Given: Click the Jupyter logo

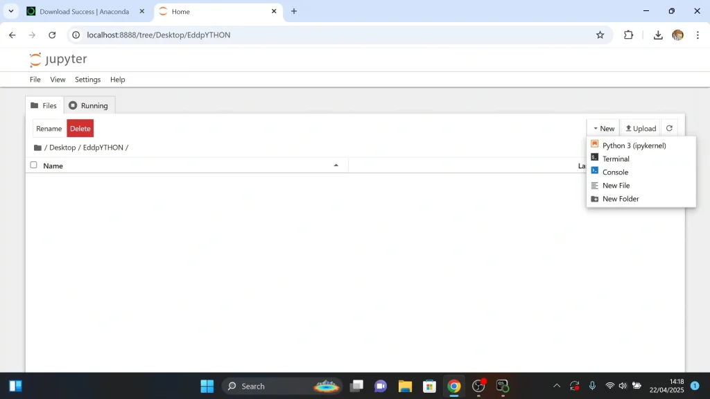Looking at the screenshot, I should coord(58,60).
